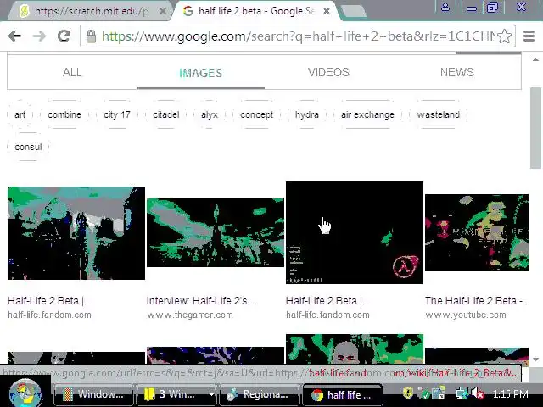Click the forward navigation arrow

click(x=39, y=36)
